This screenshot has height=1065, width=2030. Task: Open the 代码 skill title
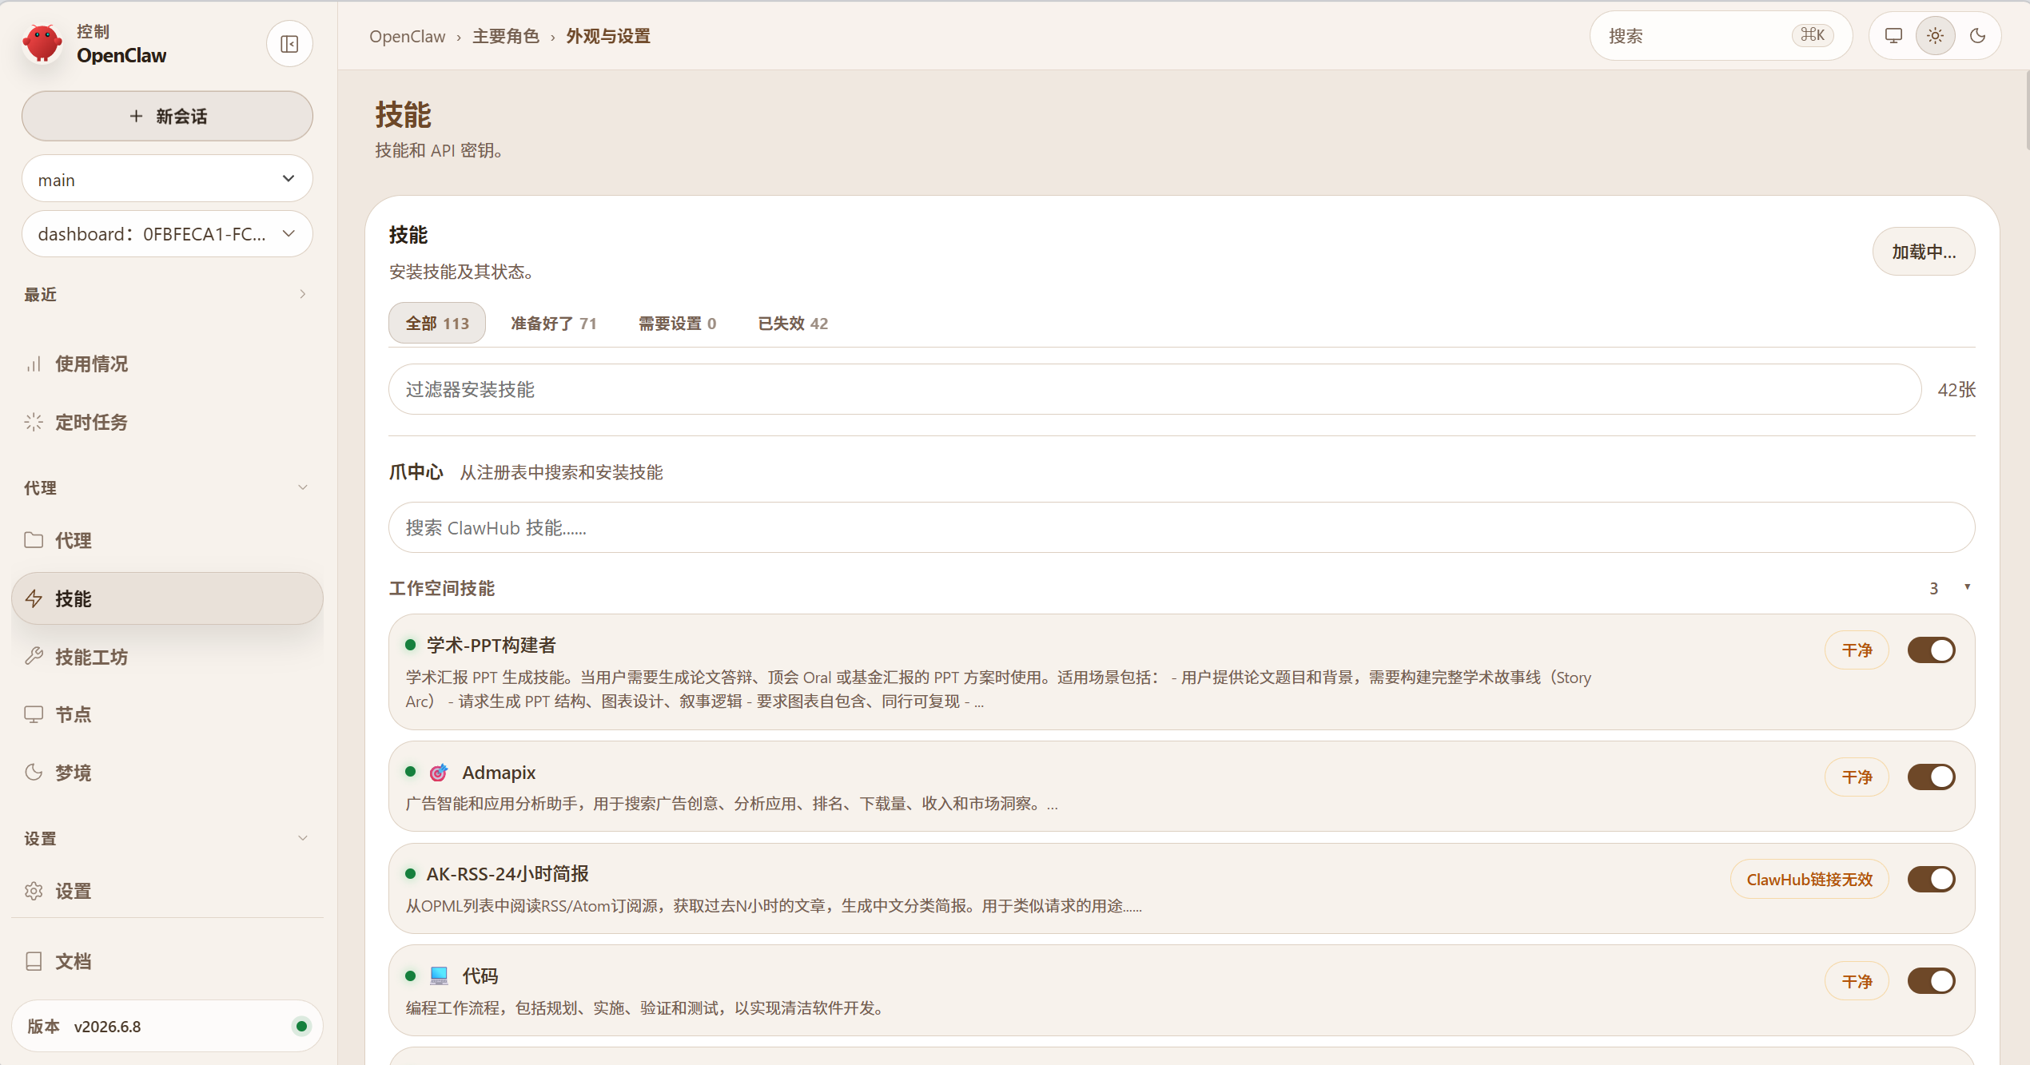pyautogui.click(x=480, y=976)
